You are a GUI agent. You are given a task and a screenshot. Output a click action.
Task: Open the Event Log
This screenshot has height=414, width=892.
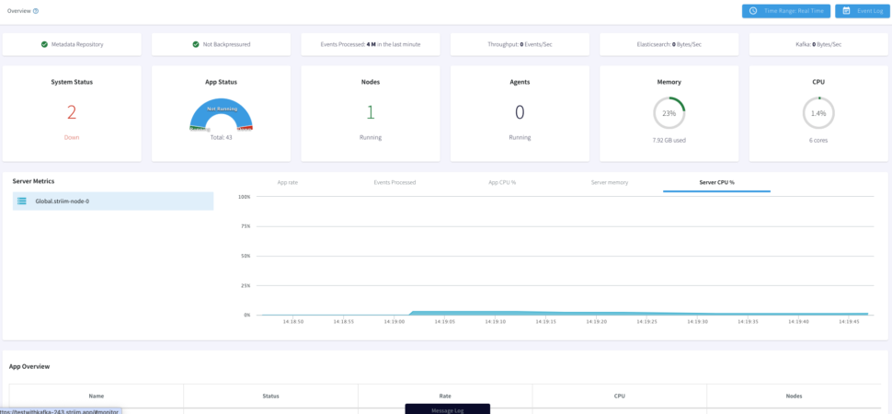(x=863, y=11)
